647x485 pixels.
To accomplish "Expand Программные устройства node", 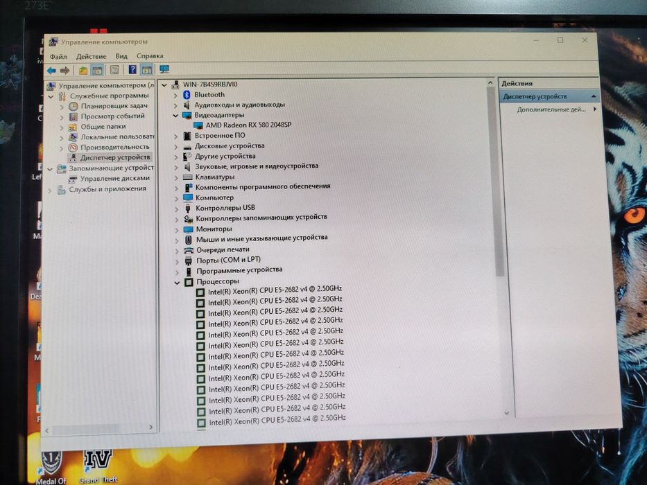I will (177, 272).
